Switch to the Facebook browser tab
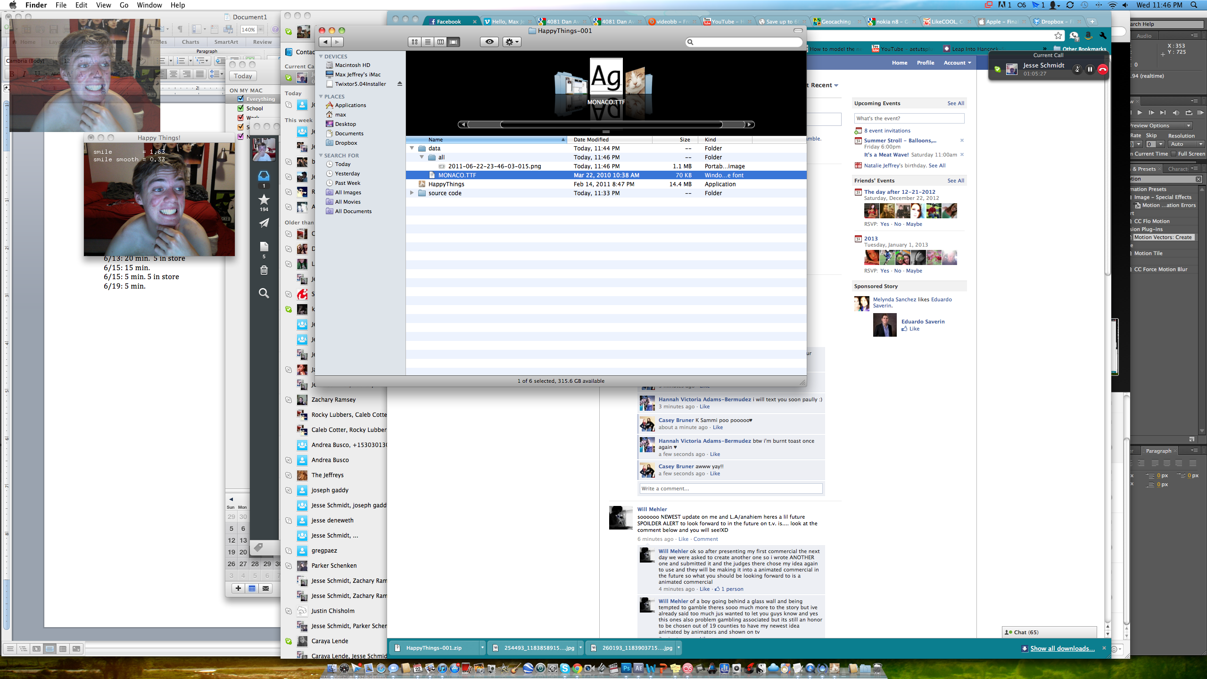 [x=452, y=22]
